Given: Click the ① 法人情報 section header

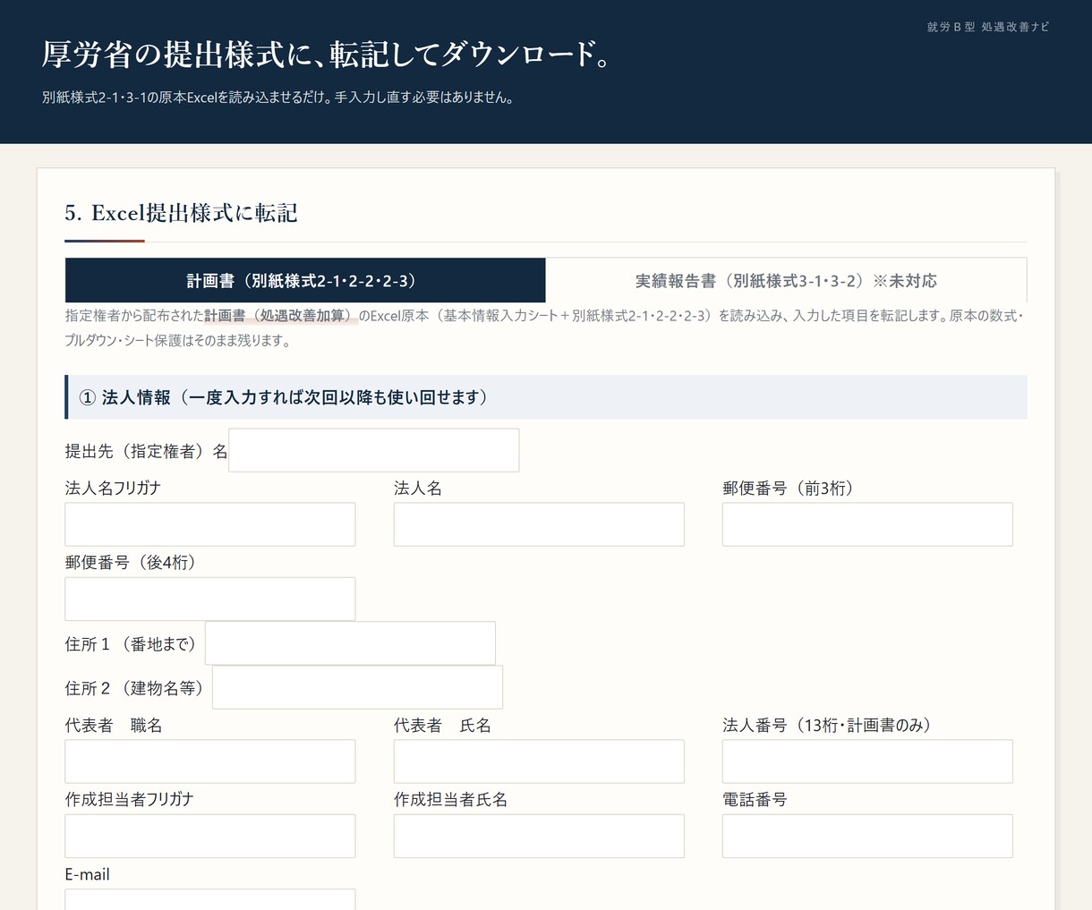Looking at the screenshot, I should [x=546, y=397].
